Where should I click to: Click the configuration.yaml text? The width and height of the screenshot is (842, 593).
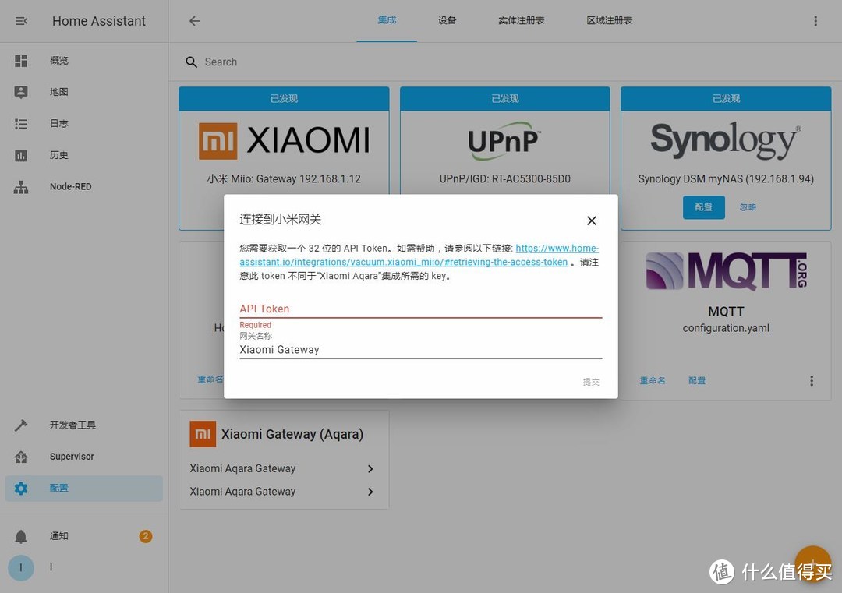pyautogui.click(x=726, y=328)
